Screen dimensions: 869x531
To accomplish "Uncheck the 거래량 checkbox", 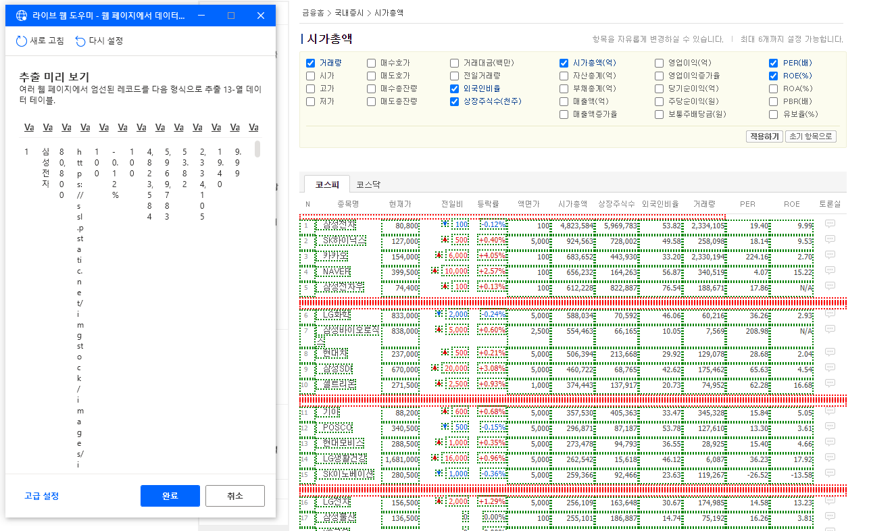I will [x=311, y=63].
